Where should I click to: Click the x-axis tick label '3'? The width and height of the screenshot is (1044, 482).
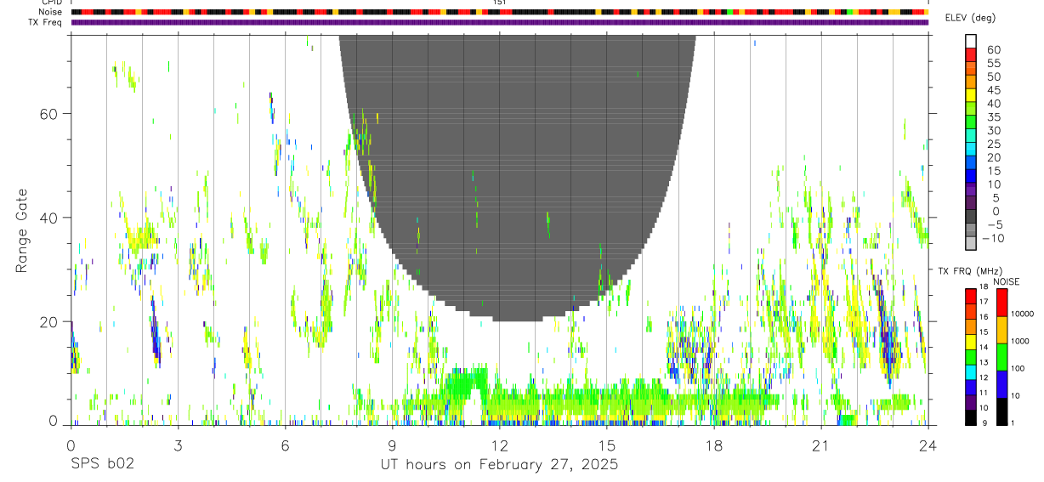pos(178,445)
